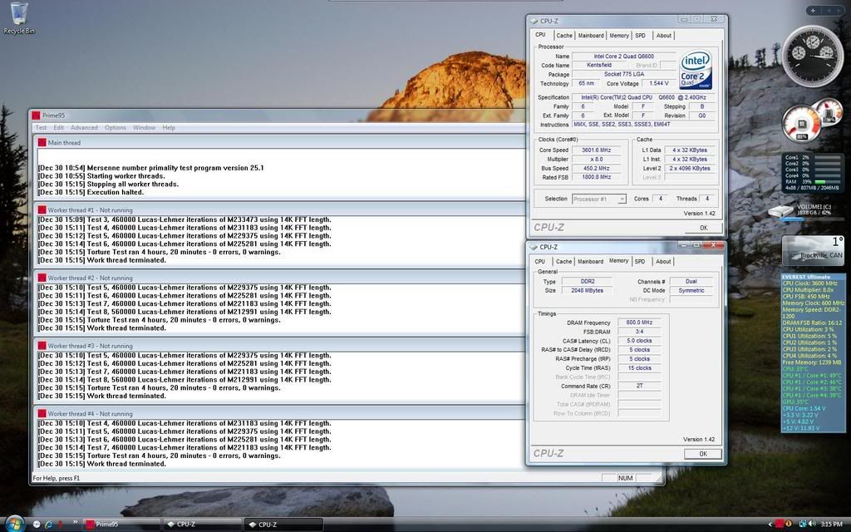Screen dimensions: 851x532
Task: Click Worker thread #2 window icon
Action: 42,278
